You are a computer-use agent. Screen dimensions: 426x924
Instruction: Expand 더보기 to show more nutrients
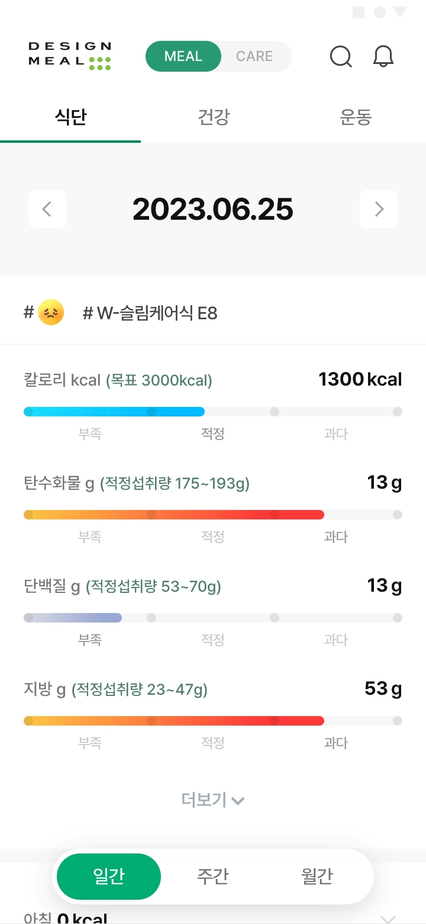coord(213,800)
